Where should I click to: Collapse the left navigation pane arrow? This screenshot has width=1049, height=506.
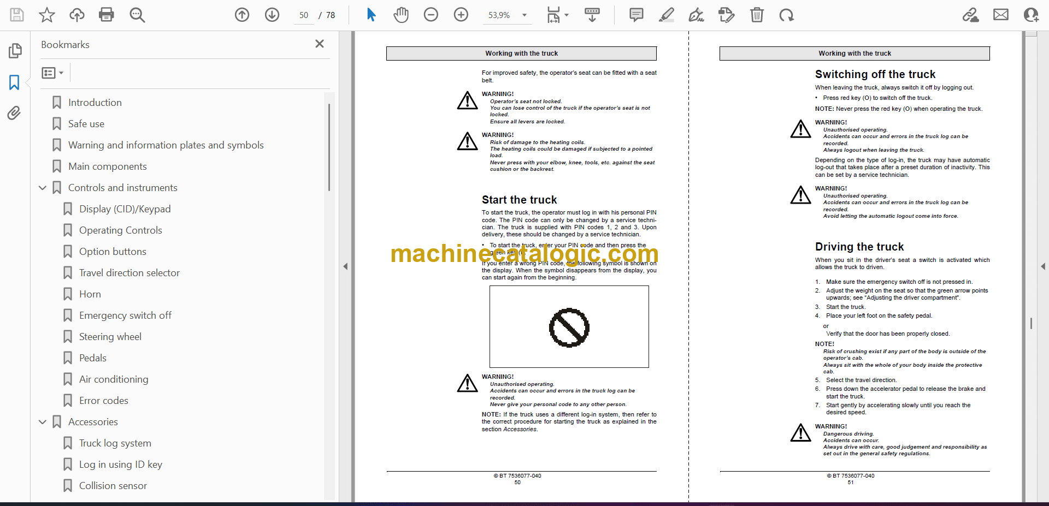tap(345, 266)
